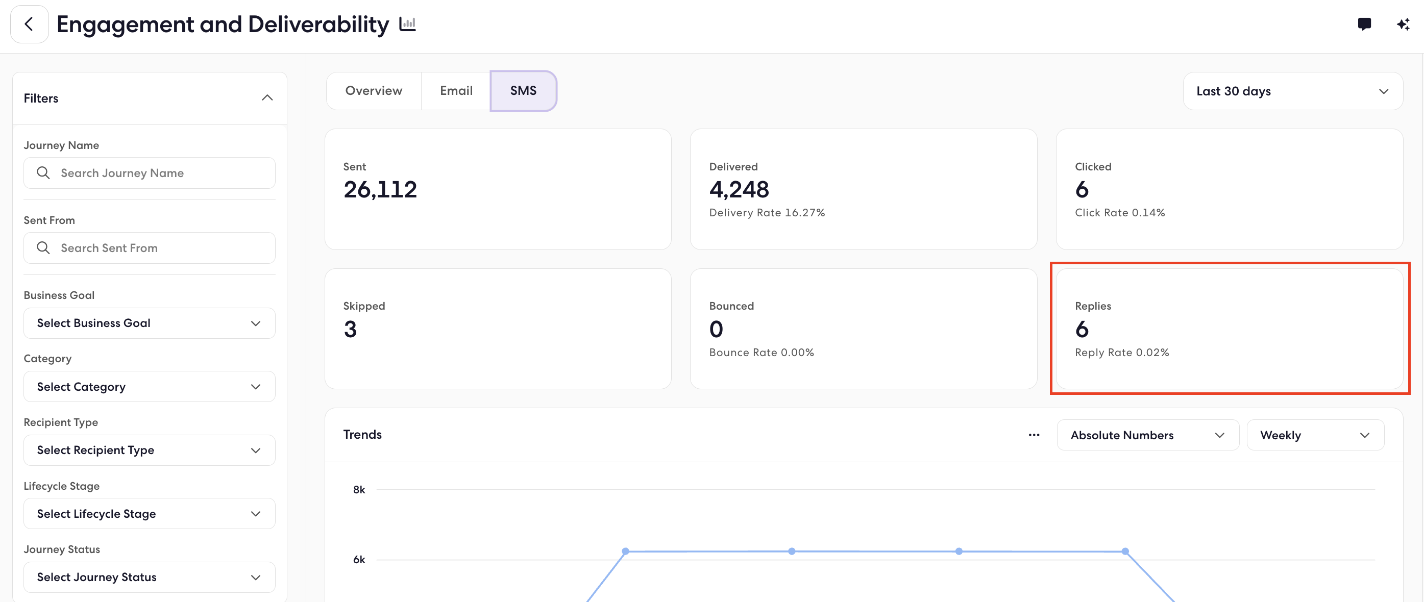Viewport: 1424px width, 602px height.
Task: Click the Filters heading text
Action: [x=41, y=98]
